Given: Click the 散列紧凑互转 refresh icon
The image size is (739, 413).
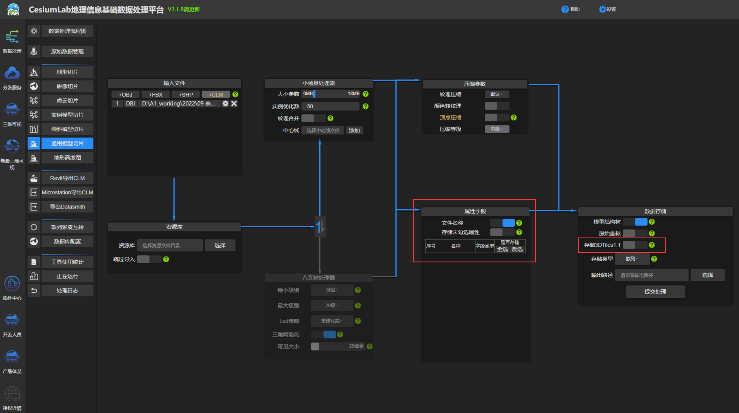Looking at the screenshot, I should pos(34,227).
